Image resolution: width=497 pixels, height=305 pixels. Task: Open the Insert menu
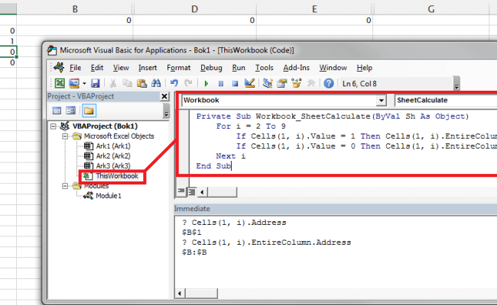click(148, 68)
